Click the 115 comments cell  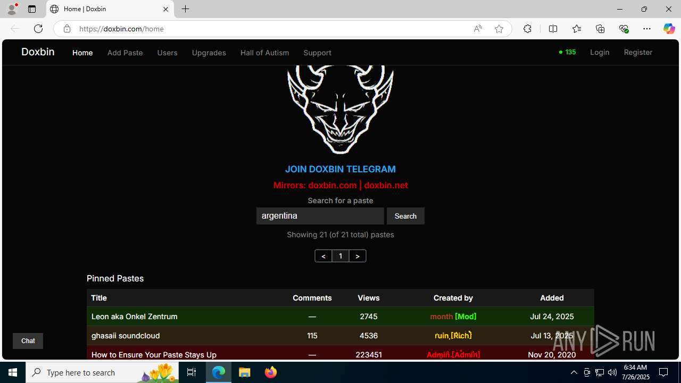pyautogui.click(x=312, y=336)
